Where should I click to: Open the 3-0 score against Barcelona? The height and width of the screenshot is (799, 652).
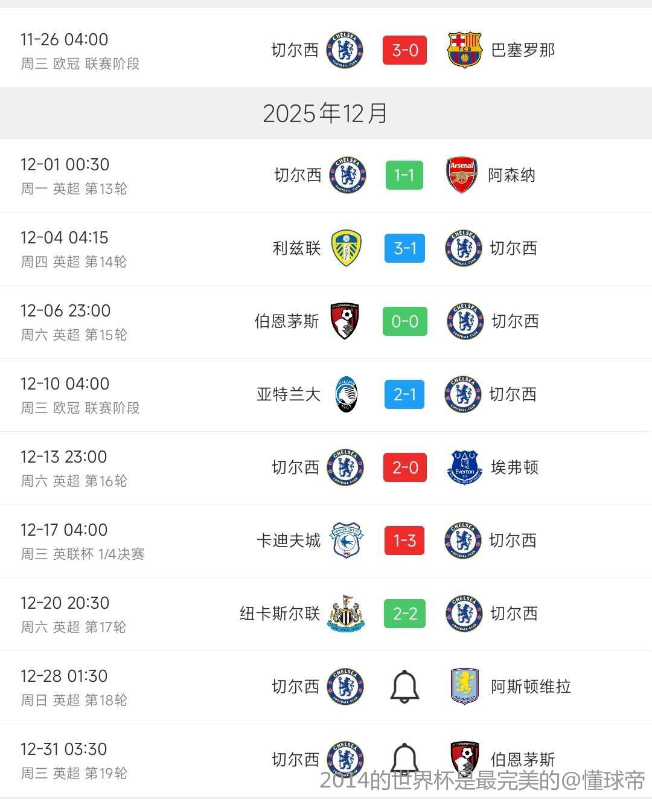point(404,50)
